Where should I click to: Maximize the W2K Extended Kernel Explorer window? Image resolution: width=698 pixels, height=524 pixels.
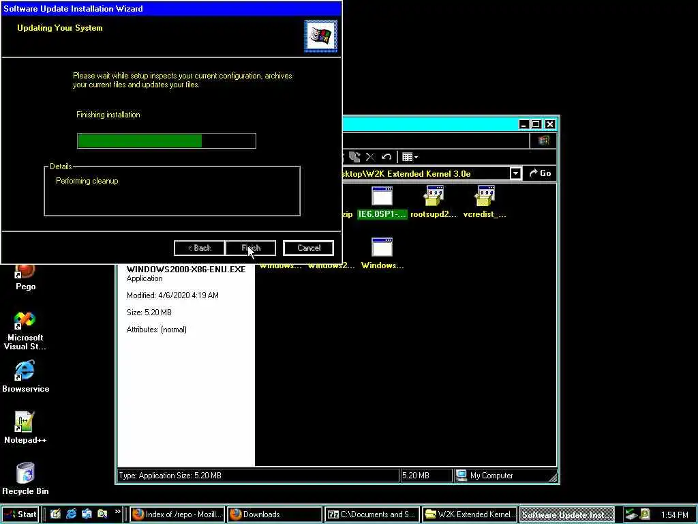(x=536, y=124)
